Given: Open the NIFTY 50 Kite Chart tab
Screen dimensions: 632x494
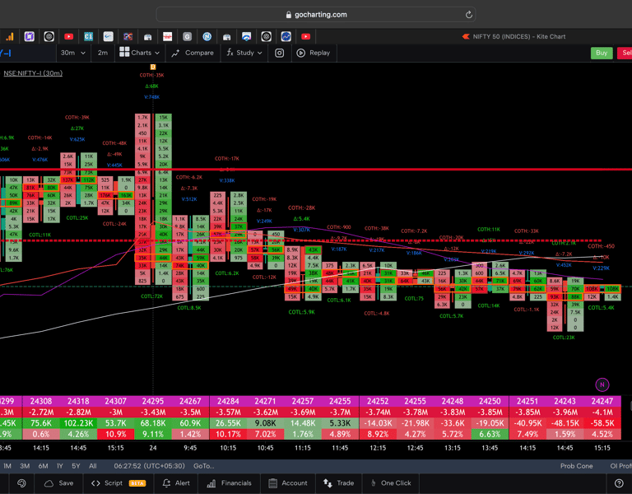Looking at the screenshot, I should point(513,37).
